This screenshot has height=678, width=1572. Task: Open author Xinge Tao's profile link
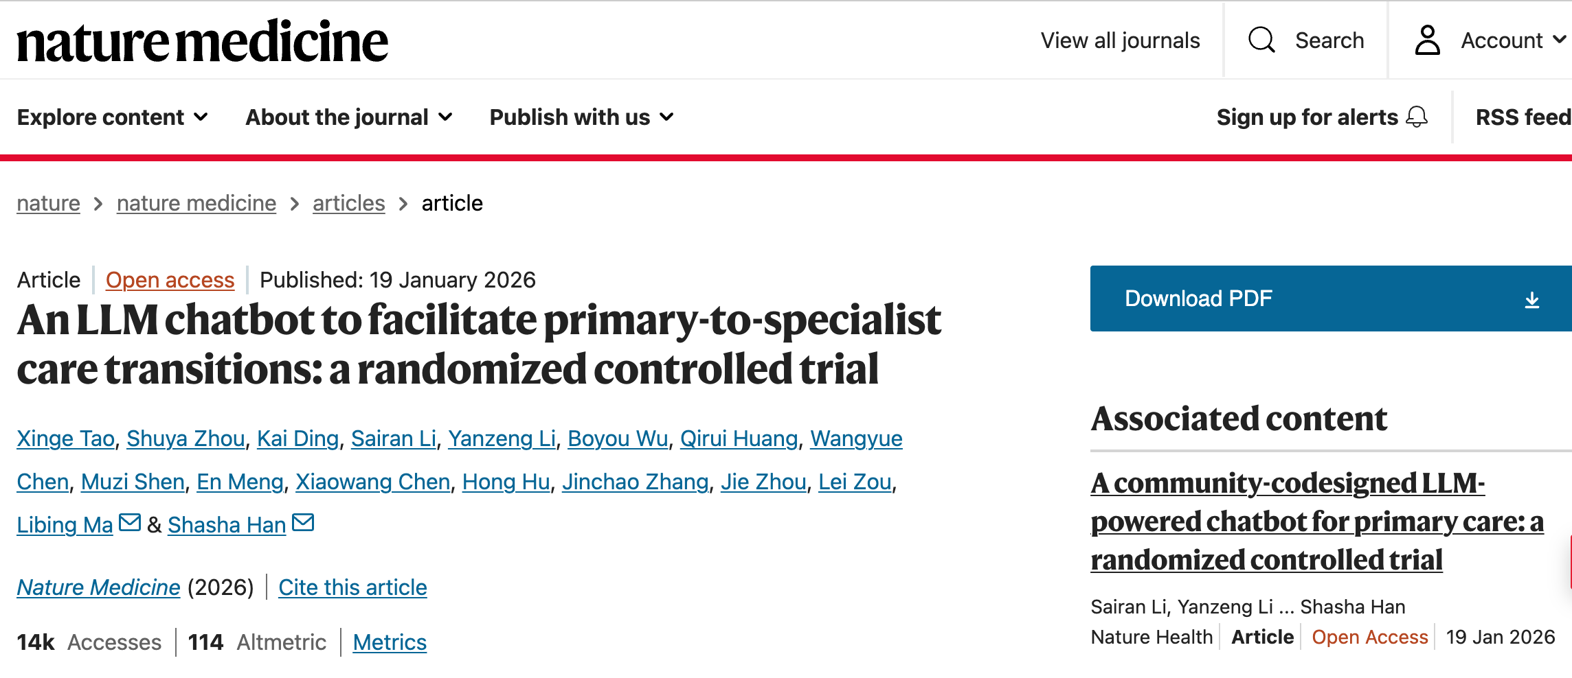pyautogui.click(x=66, y=439)
